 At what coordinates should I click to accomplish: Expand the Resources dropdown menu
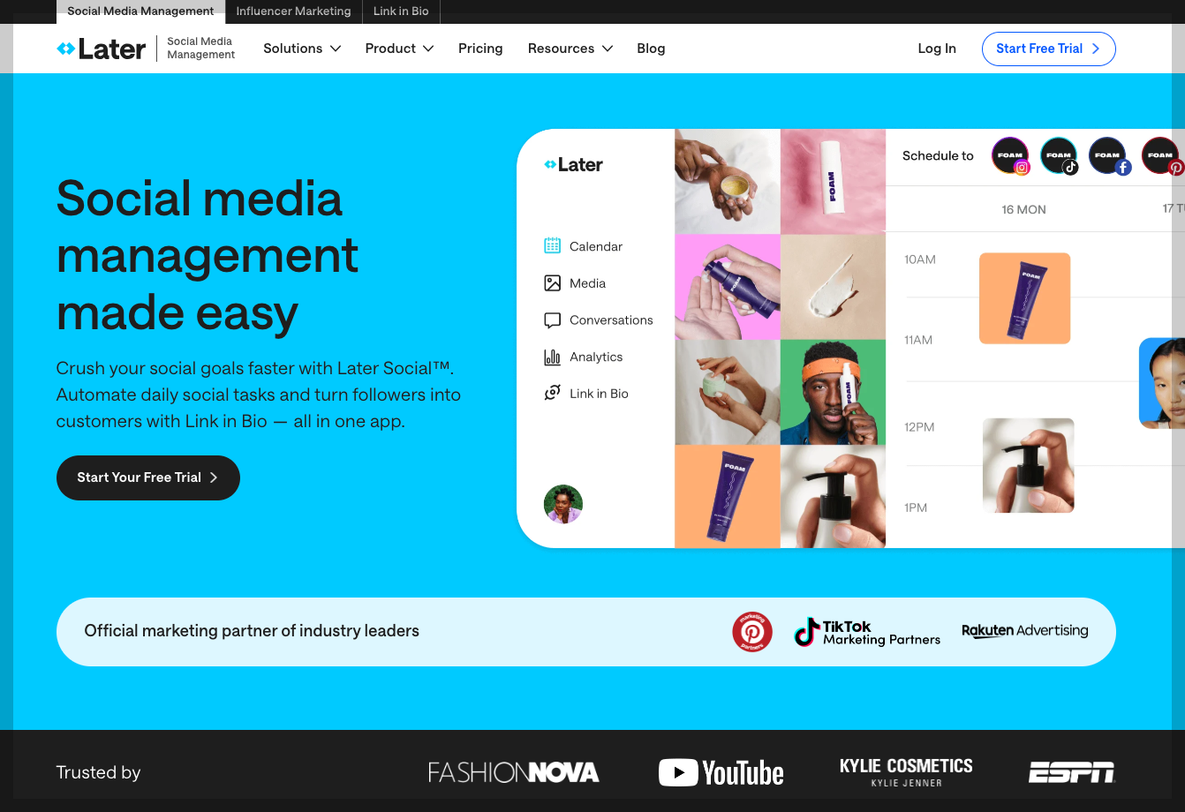point(570,49)
